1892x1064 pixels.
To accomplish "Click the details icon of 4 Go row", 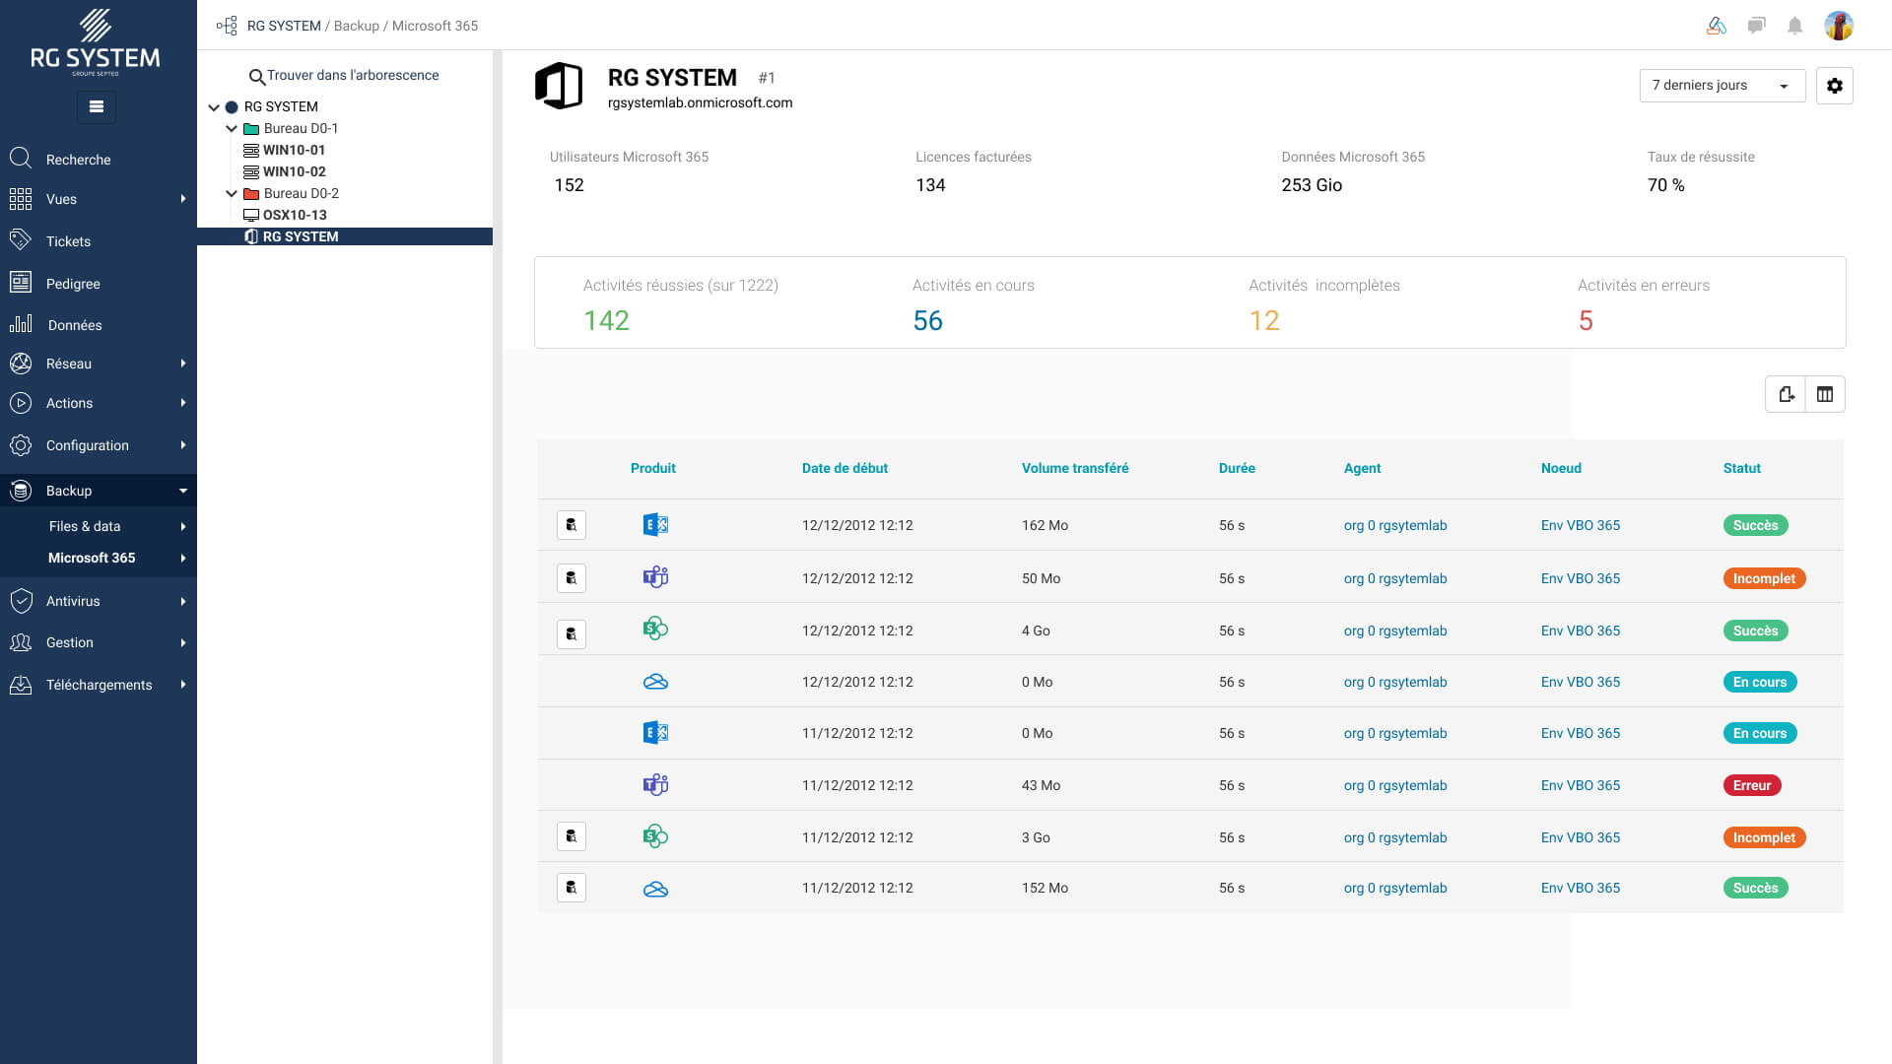I will (572, 633).
